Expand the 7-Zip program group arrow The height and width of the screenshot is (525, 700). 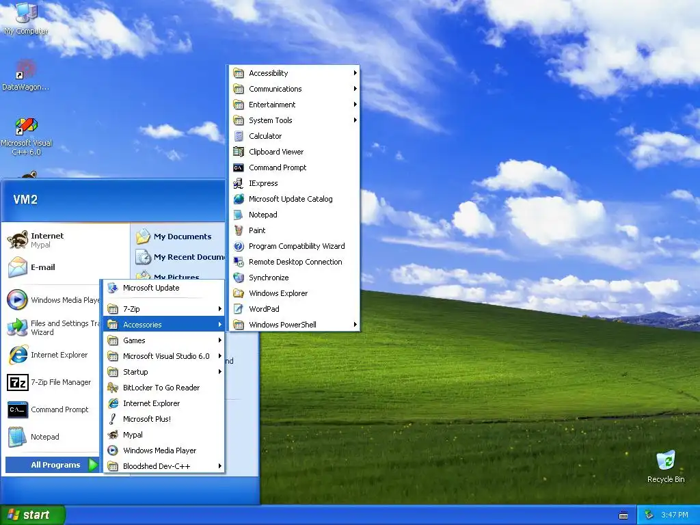pos(219,309)
